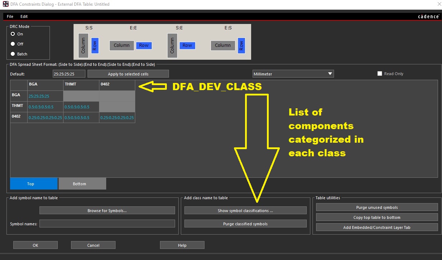Open the Edit menu

pos(24,16)
